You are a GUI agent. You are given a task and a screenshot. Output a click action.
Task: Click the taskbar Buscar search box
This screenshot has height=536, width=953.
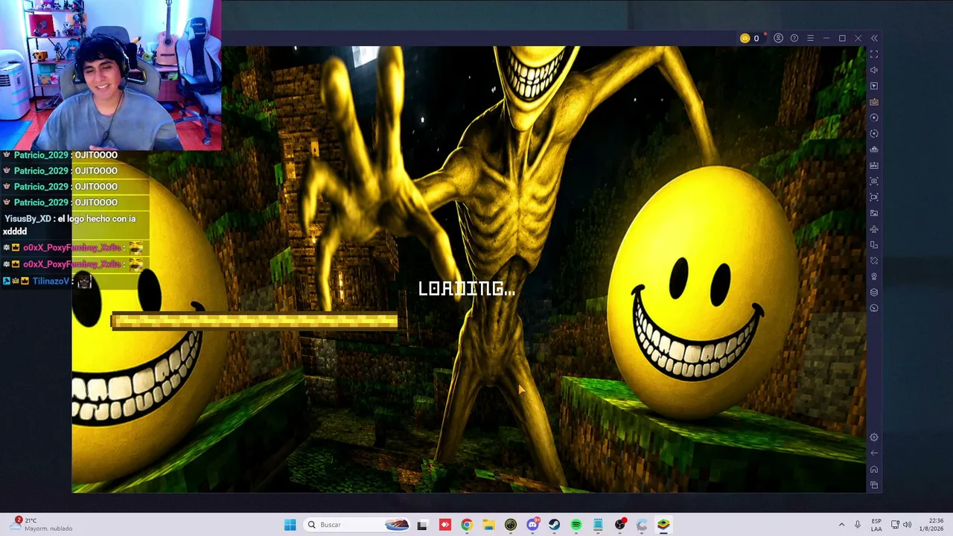[357, 525]
